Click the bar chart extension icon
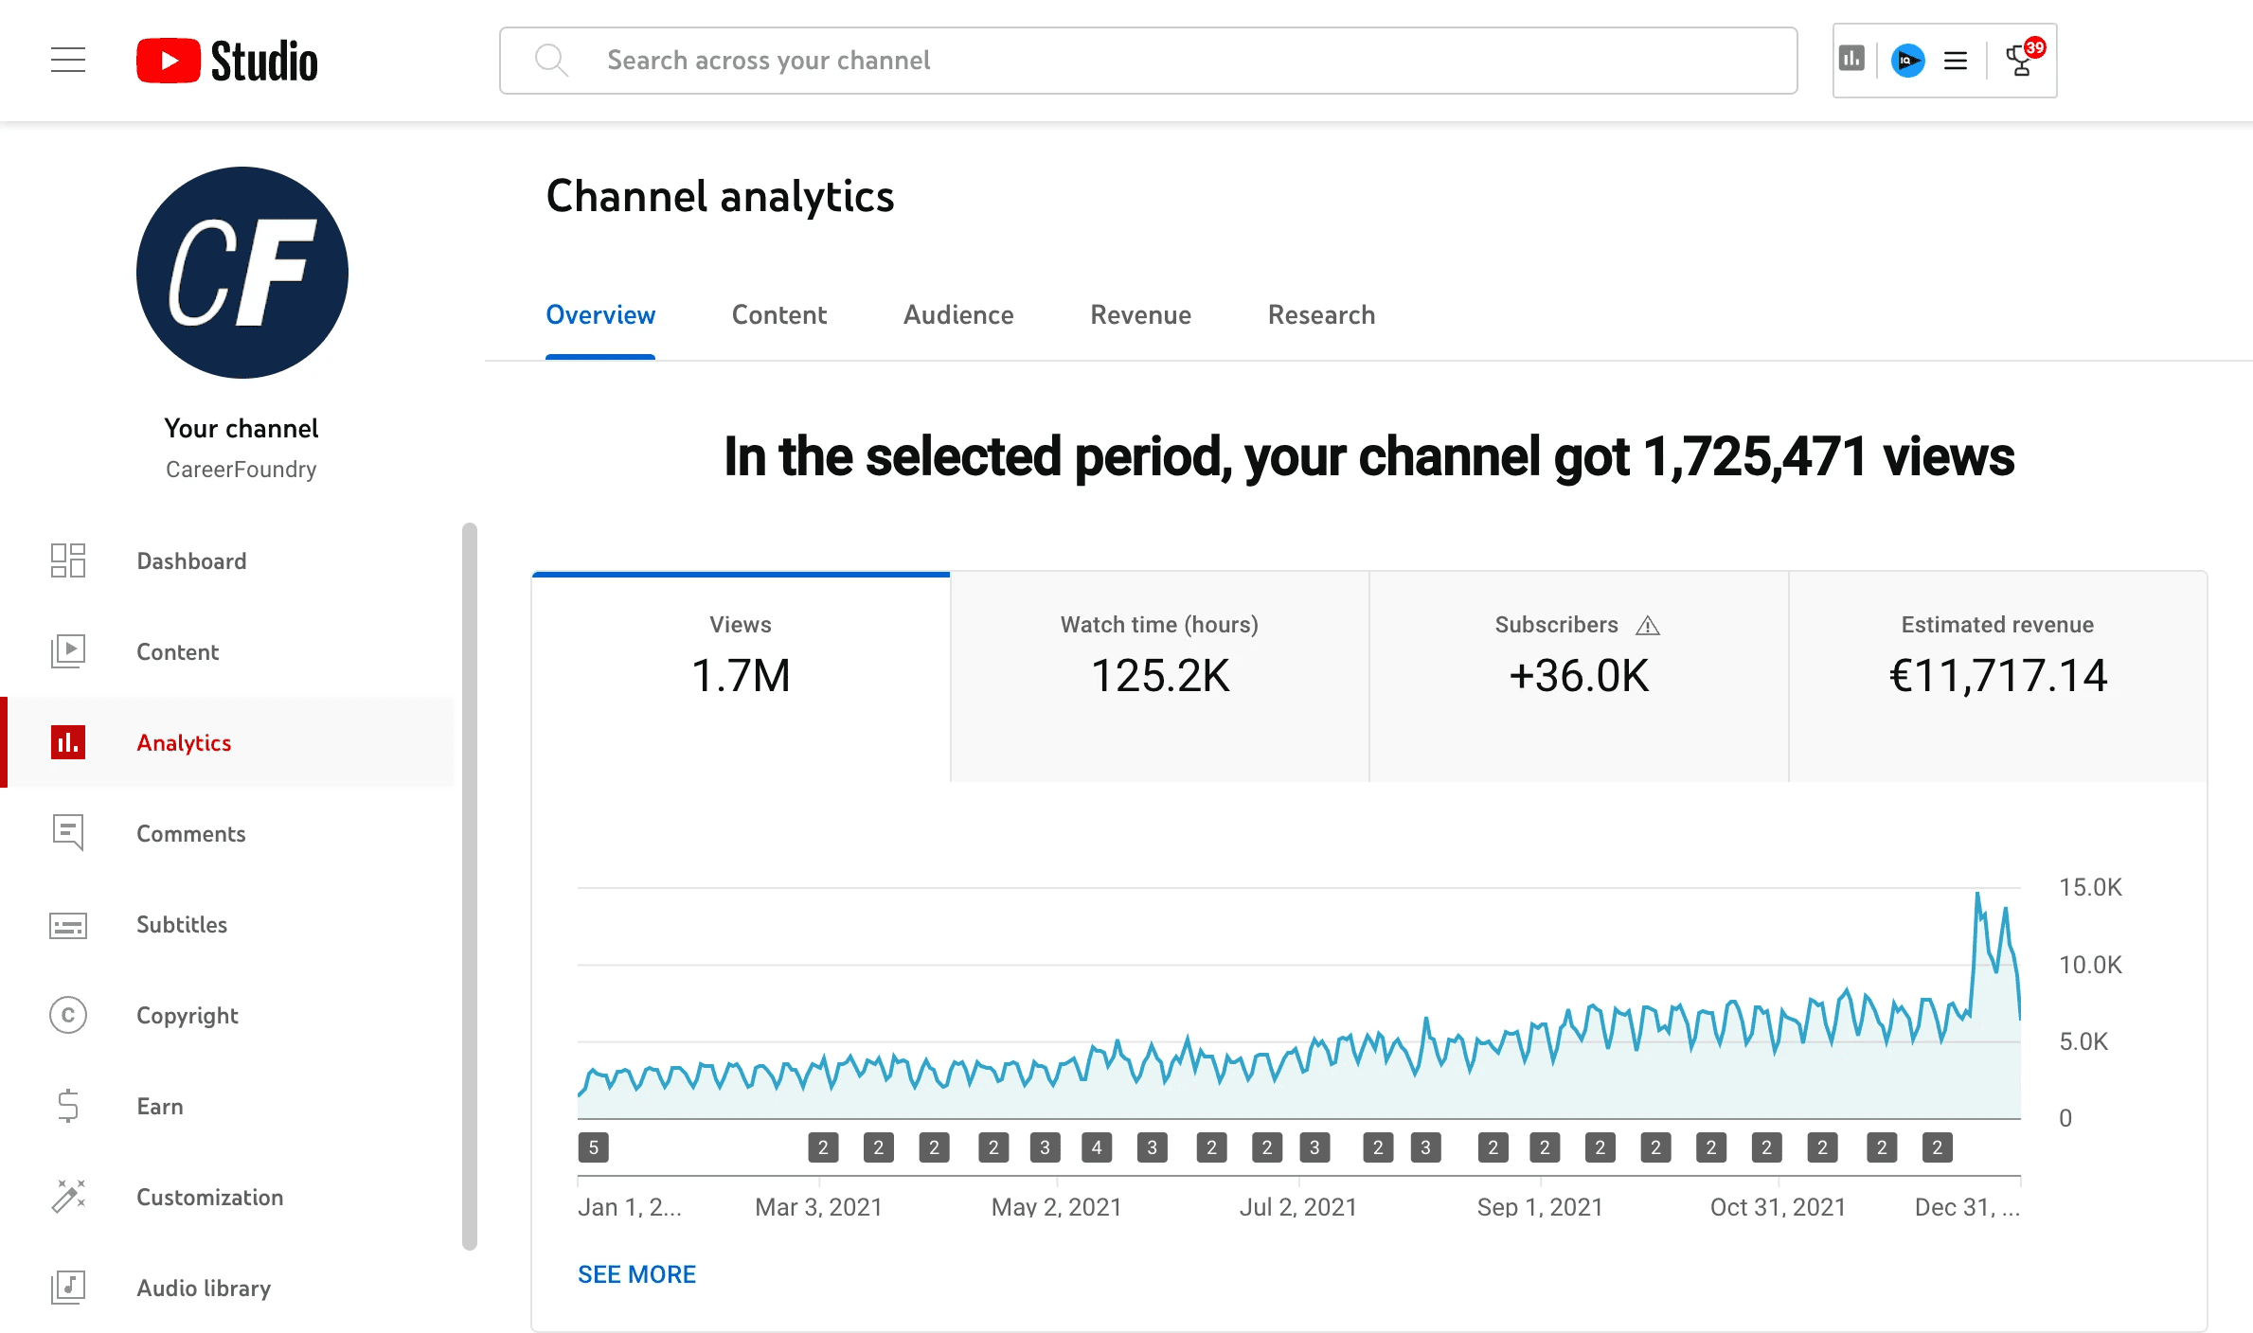2253x1333 pixels. click(1851, 60)
